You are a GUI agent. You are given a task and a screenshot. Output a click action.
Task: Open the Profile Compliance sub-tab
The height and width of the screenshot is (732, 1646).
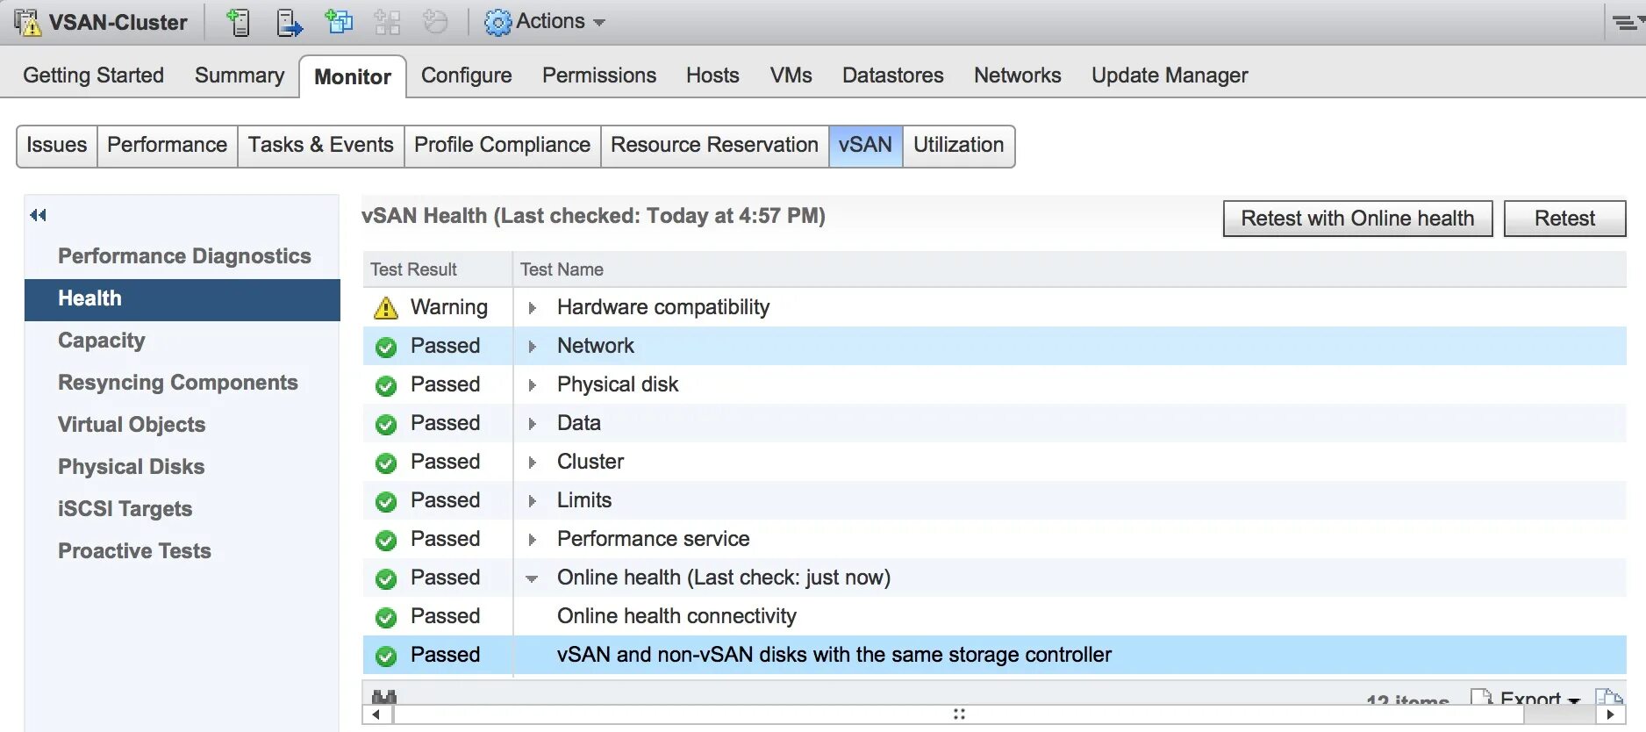coord(503,146)
